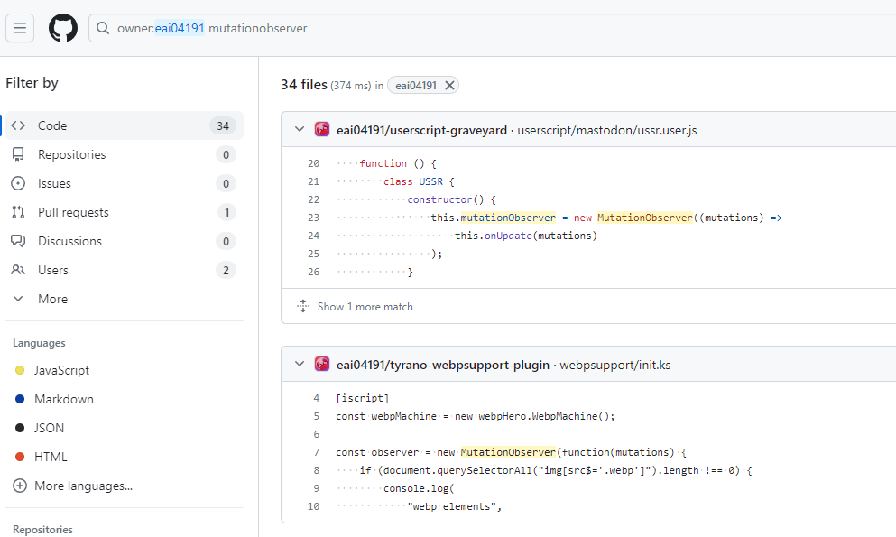Show More languages options
Viewport: 896px width, 537px height.
point(83,486)
